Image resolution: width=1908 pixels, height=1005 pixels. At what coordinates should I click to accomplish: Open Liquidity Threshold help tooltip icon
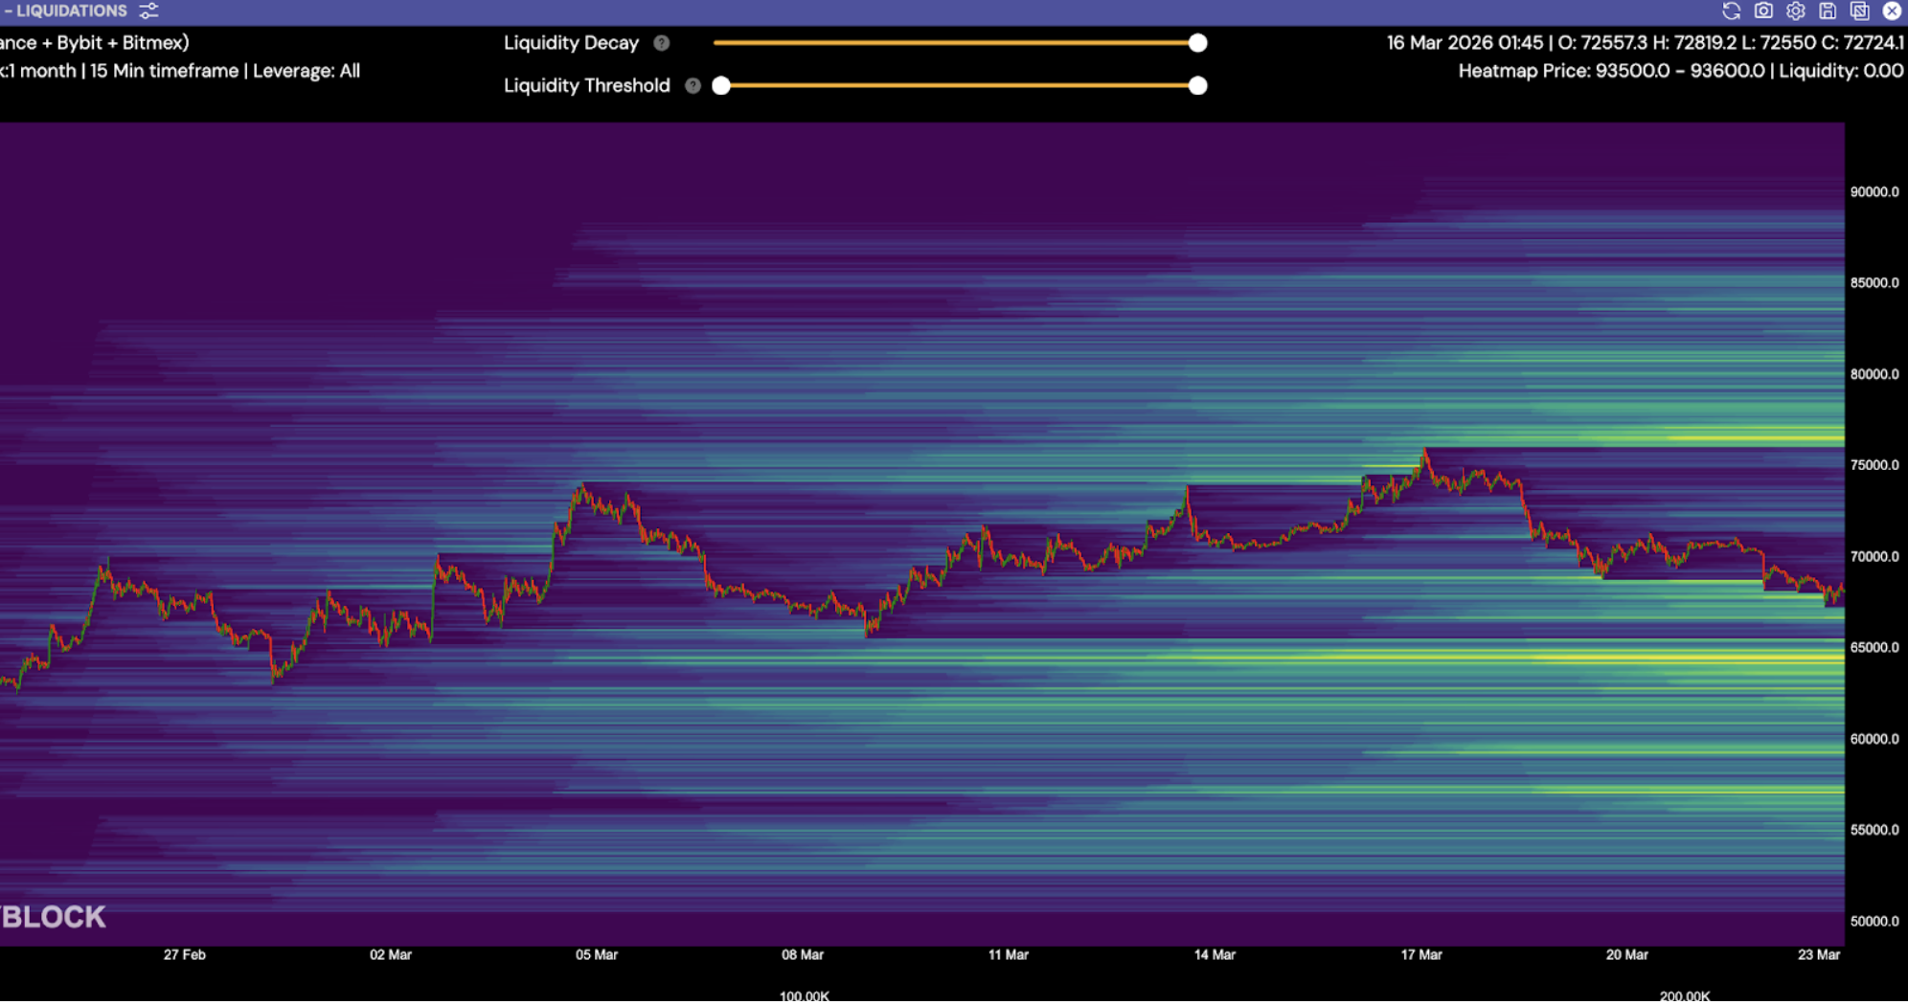coord(693,85)
